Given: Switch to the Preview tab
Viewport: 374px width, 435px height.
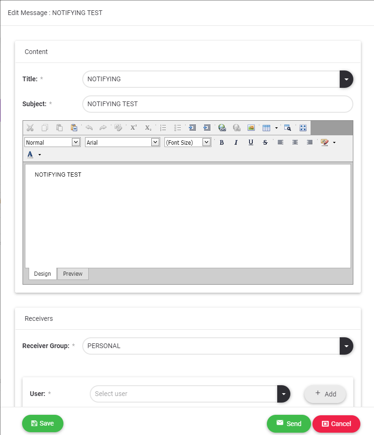Looking at the screenshot, I should tap(73, 274).
